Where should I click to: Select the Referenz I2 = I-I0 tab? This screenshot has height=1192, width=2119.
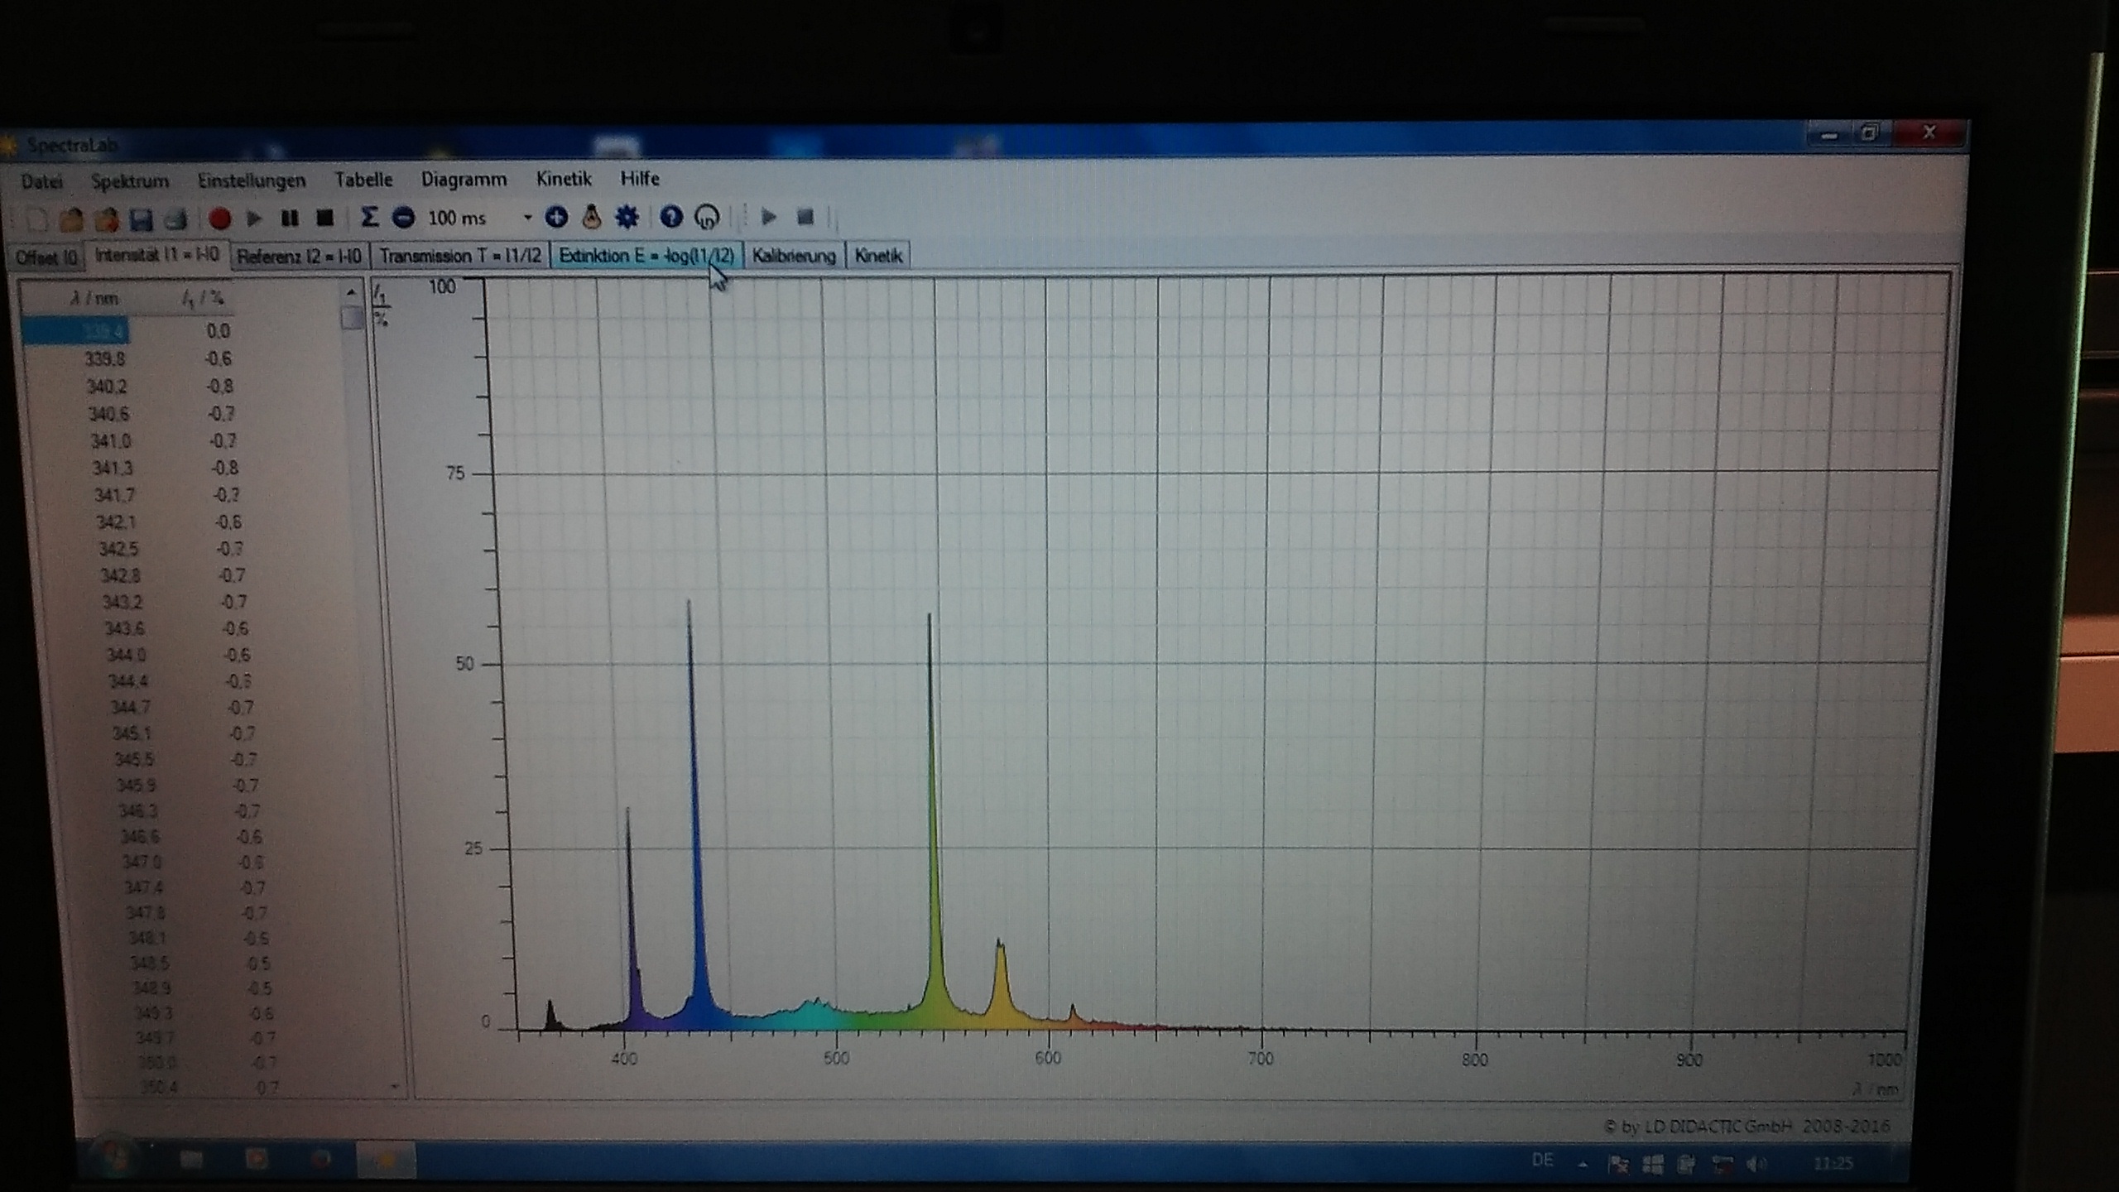(x=299, y=257)
